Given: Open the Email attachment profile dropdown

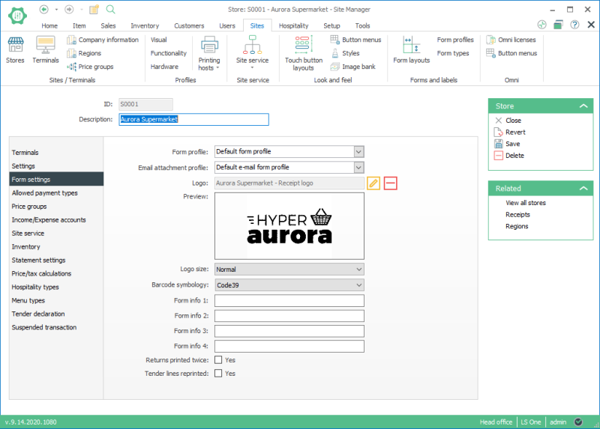Looking at the screenshot, I should 358,167.
